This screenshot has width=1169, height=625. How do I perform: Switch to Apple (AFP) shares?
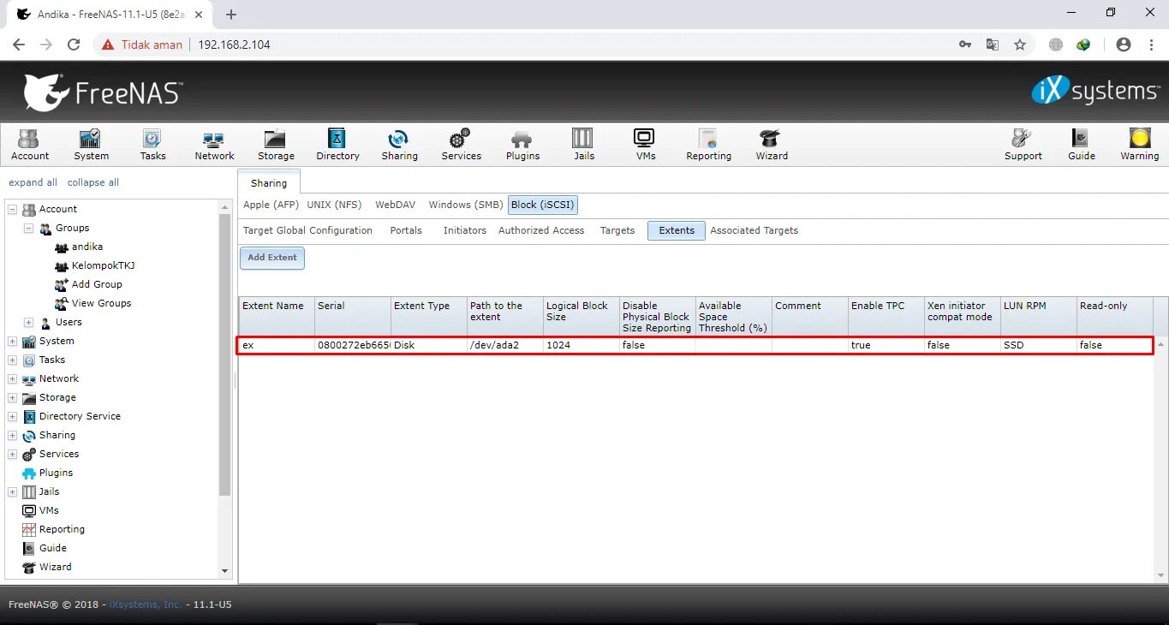point(271,205)
